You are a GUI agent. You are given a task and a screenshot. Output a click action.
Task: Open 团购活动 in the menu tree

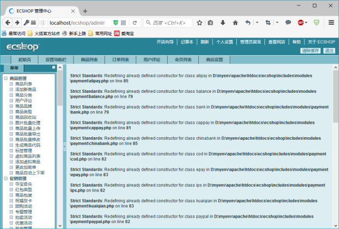pos(24,206)
